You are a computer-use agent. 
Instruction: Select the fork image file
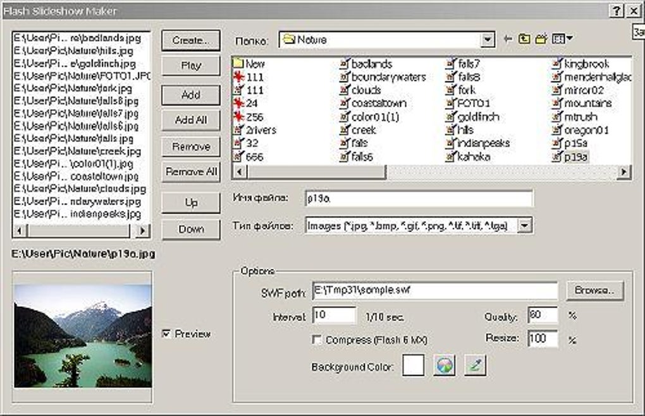click(x=461, y=90)
